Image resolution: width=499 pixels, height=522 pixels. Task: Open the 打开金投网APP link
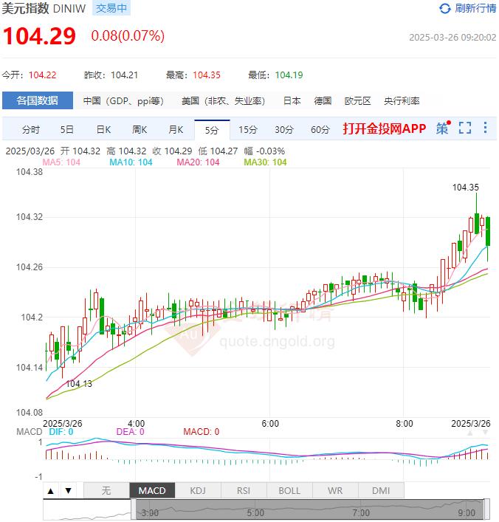[384, 128]
